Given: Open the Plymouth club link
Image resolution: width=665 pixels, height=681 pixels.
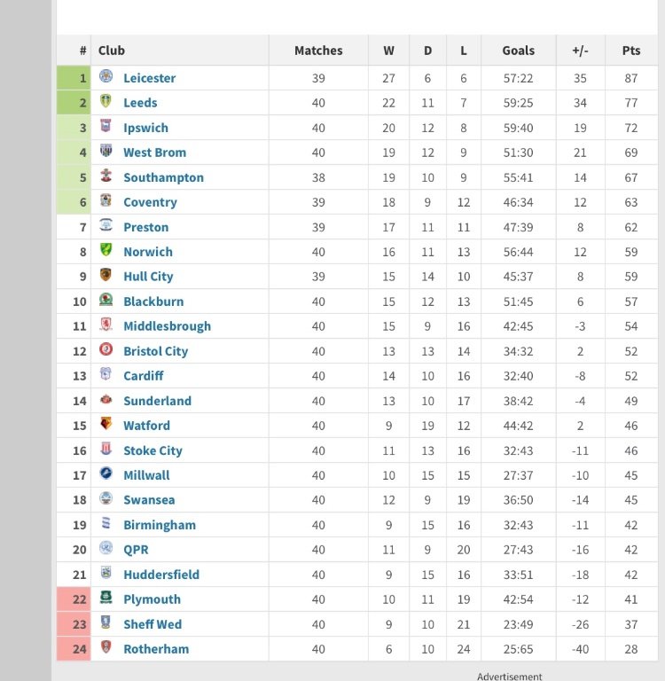Looking at the screenshot, I should pyautogui.click(x=152, y=599).
